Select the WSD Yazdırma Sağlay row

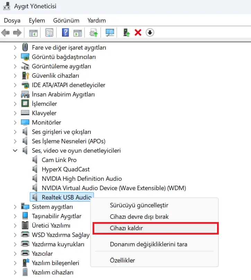click(x=61, y=235)
